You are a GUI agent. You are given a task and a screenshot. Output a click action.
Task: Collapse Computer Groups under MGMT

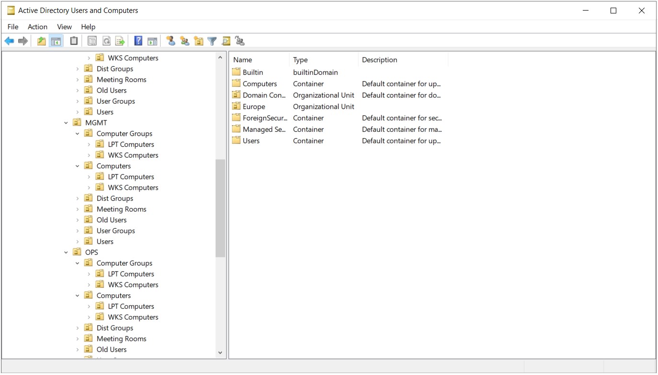(78, 134)
